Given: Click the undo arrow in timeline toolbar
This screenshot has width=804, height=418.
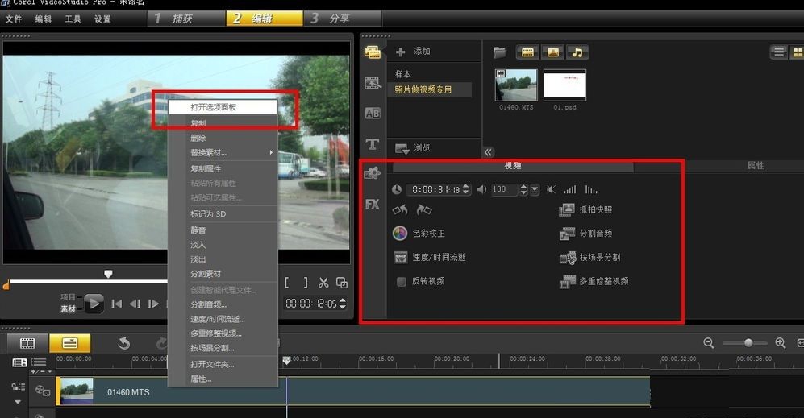Looking at the screenshot, I should (123, 343).
